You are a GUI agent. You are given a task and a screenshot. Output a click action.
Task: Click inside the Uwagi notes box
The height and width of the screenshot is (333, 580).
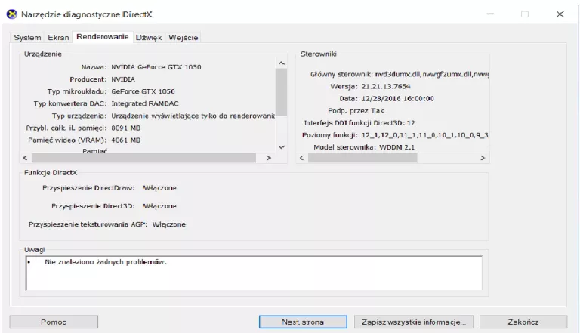[254, 273]
